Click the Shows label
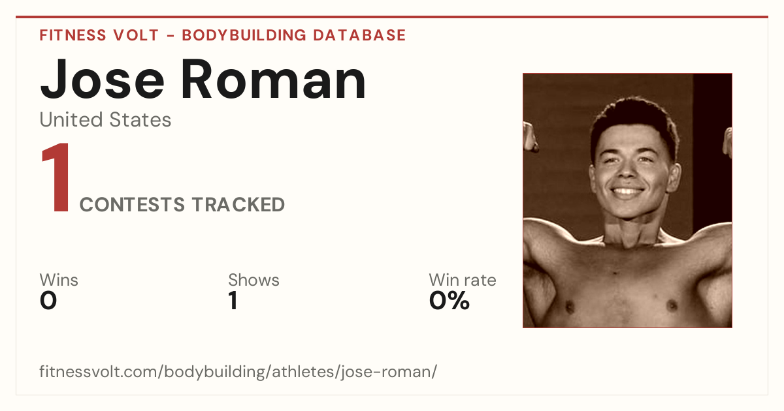The image size is (784, 411). click(253, 280)
